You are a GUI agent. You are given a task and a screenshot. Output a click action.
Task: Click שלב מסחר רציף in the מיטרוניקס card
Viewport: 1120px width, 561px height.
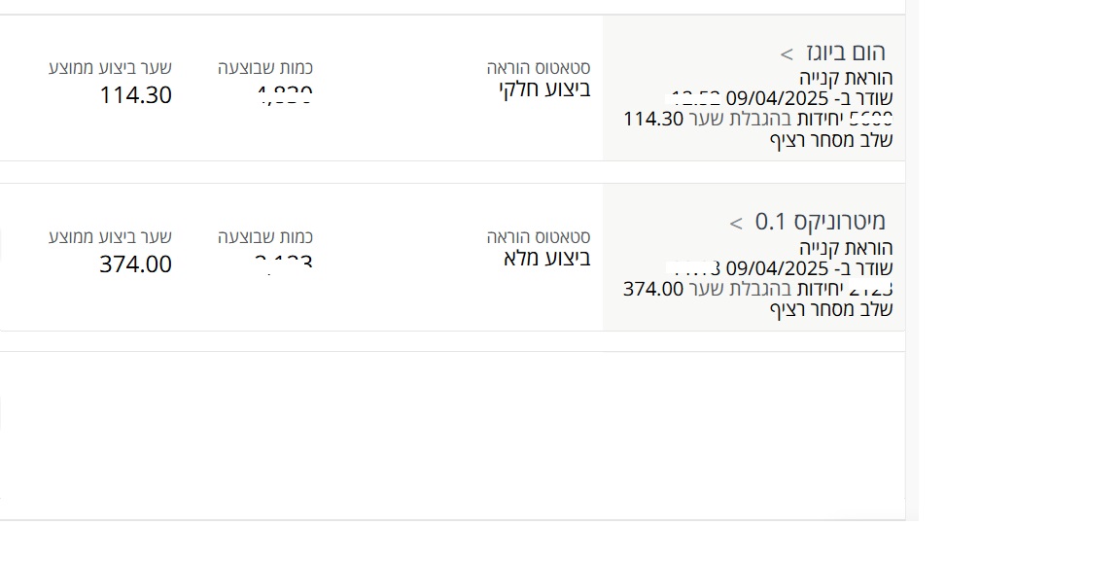pos(831,309)
